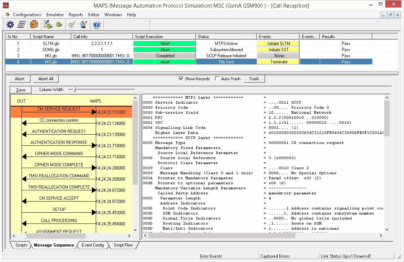
Task: Click up arrow of message sequence scrollbar
Action: pyautogui.click(x=135, y=98)
